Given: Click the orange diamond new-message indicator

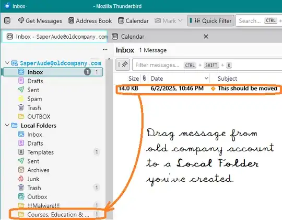Looking at the screenshot, I should click(x=213, y=89).
